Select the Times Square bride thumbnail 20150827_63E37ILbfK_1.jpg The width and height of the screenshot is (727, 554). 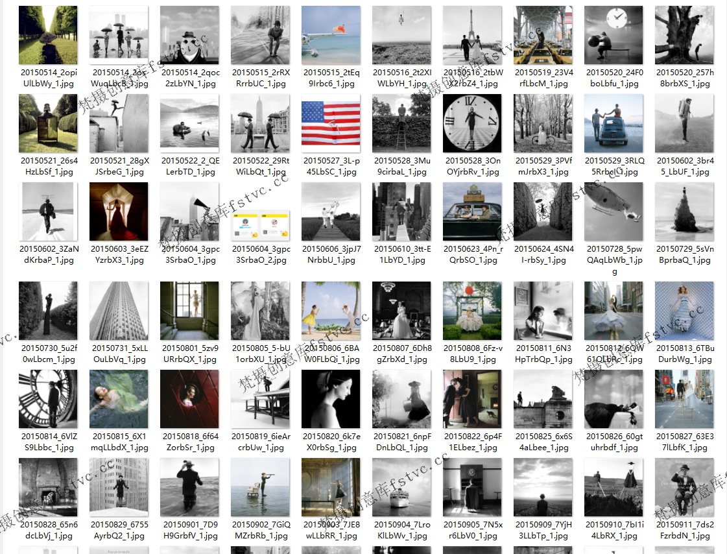click(684, 399)
